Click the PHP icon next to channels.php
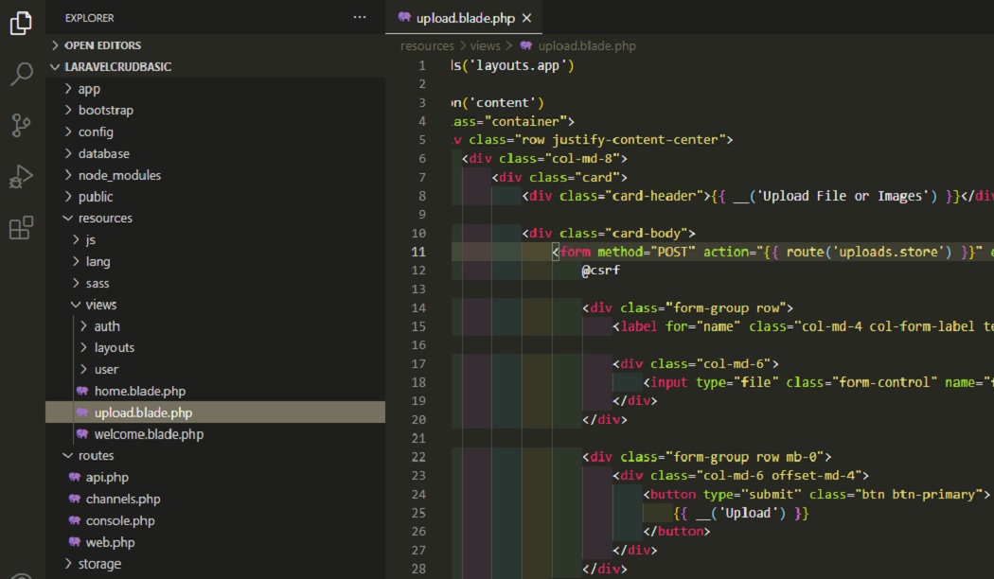The height and width of the screenshot is (579, 994). [75, 500]
